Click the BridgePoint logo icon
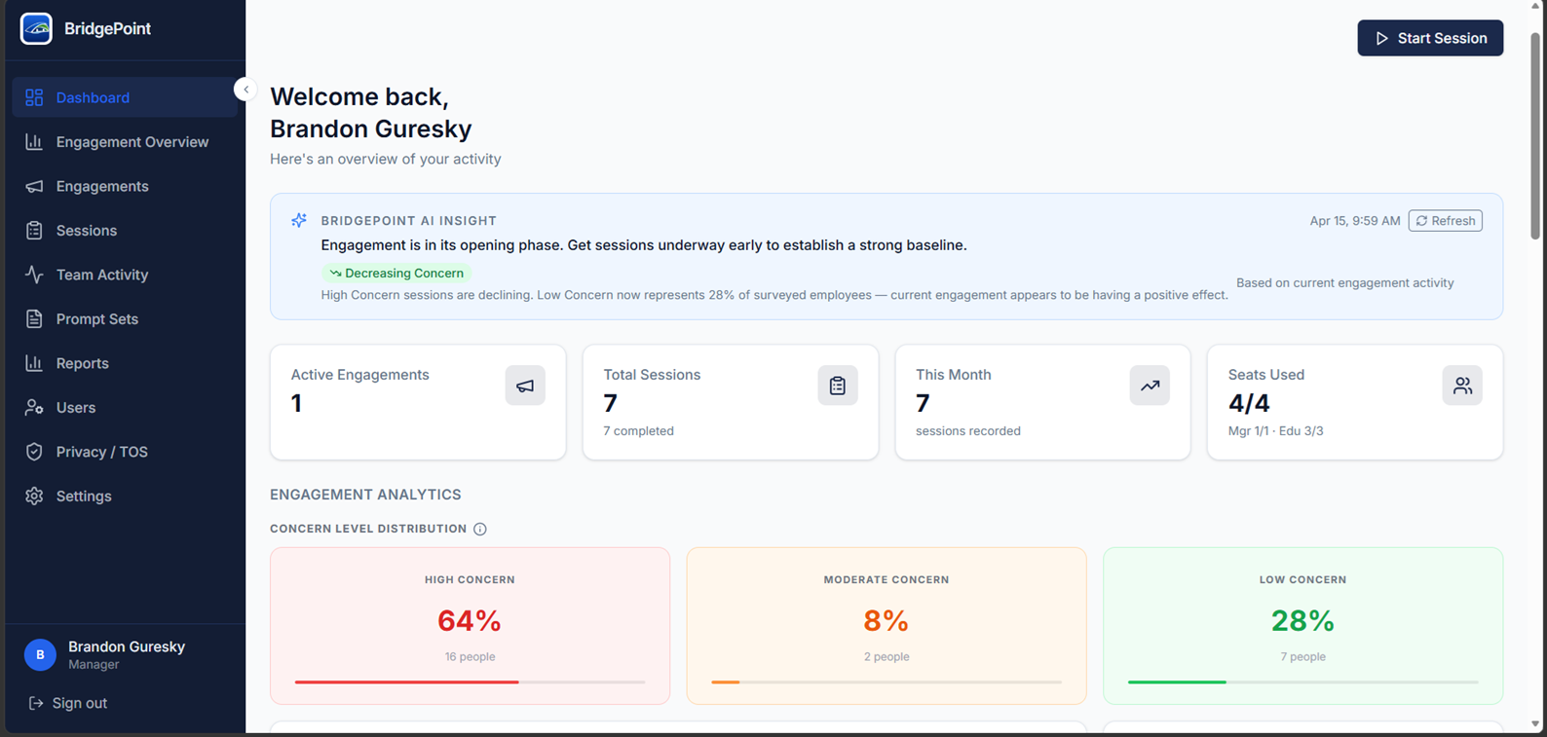This screenshot has height=737, width=1547. pos(36,29)
